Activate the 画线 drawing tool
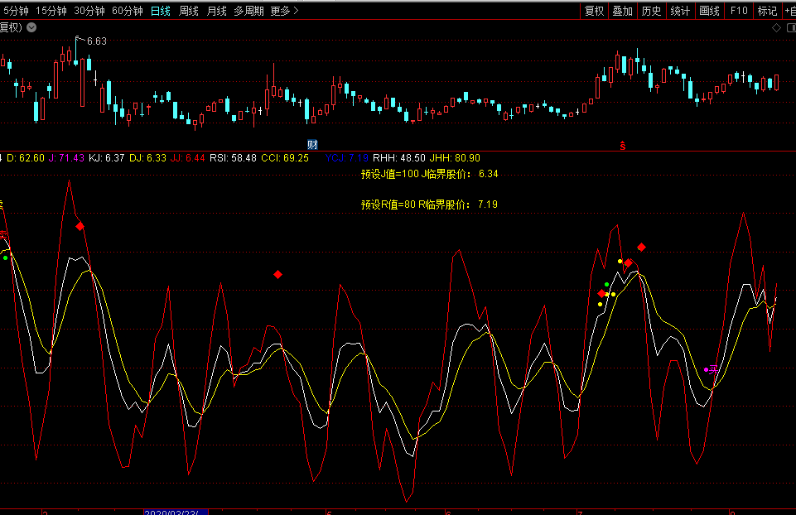 pyautogui.click(x=709, y=11)
